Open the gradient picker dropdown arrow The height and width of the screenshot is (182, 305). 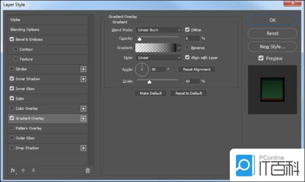(179, 48)
